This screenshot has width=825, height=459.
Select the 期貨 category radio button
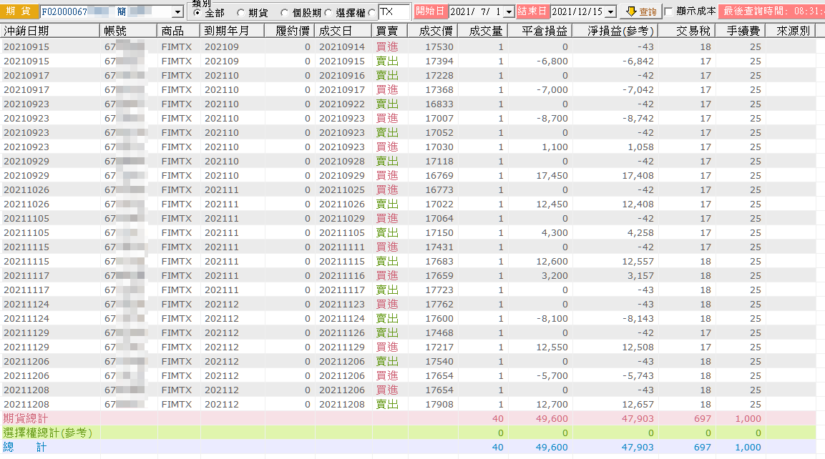click(240, 13)
